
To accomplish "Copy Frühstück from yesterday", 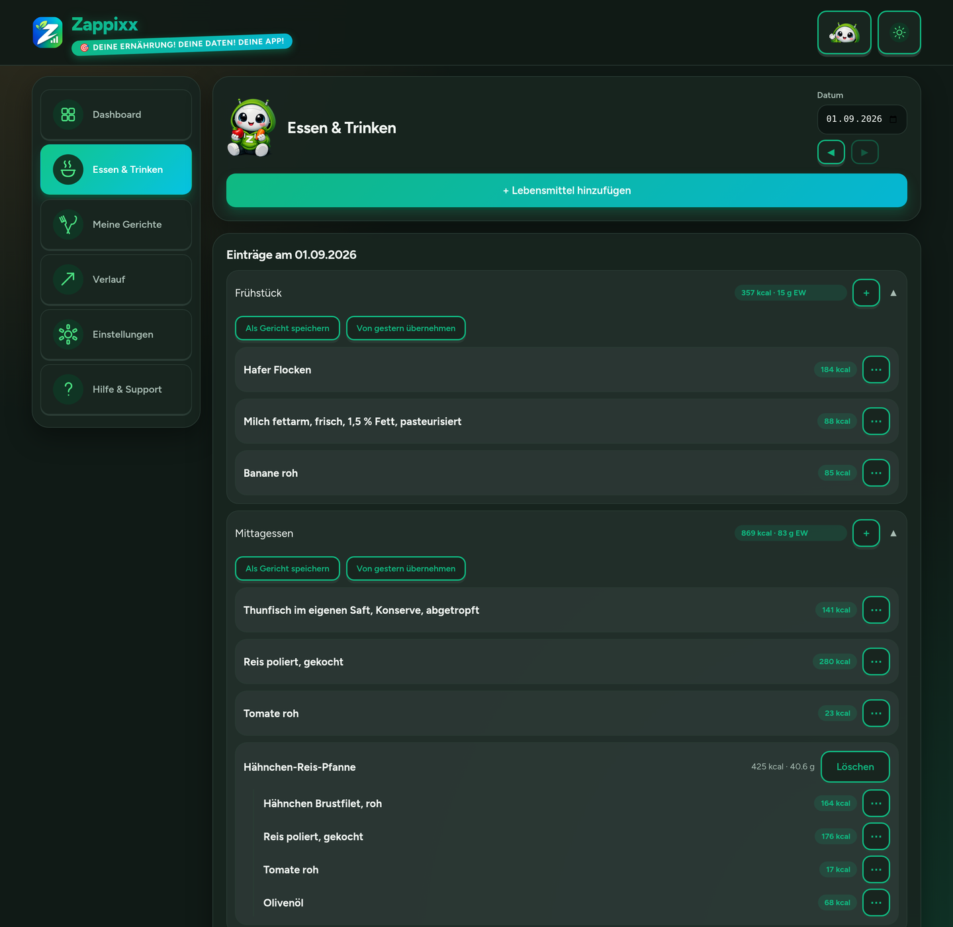I will (x=406, y=328).
